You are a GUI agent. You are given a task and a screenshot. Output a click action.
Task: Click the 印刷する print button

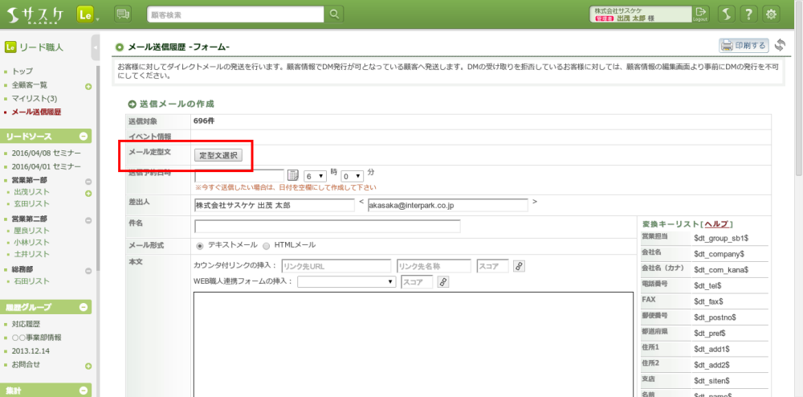tap(744, 45)
